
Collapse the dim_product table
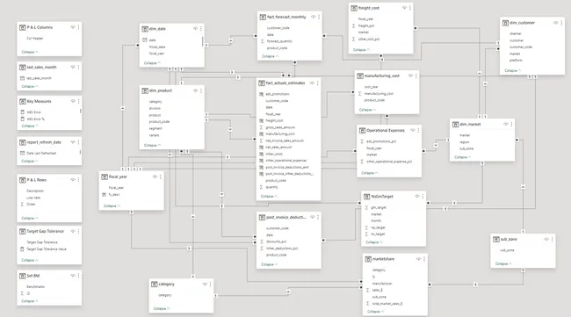152,145
